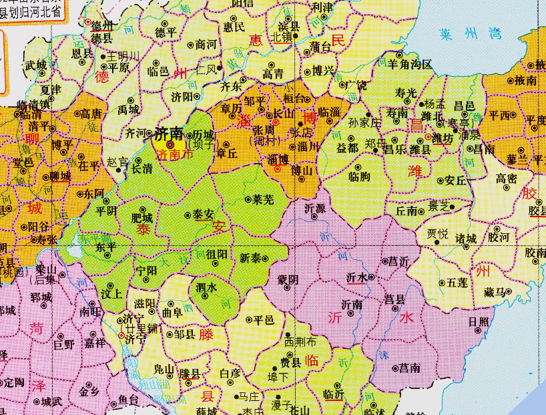Click the Gaomi city marker
This screenshot has height=415, width=546.
pos(506,187)
